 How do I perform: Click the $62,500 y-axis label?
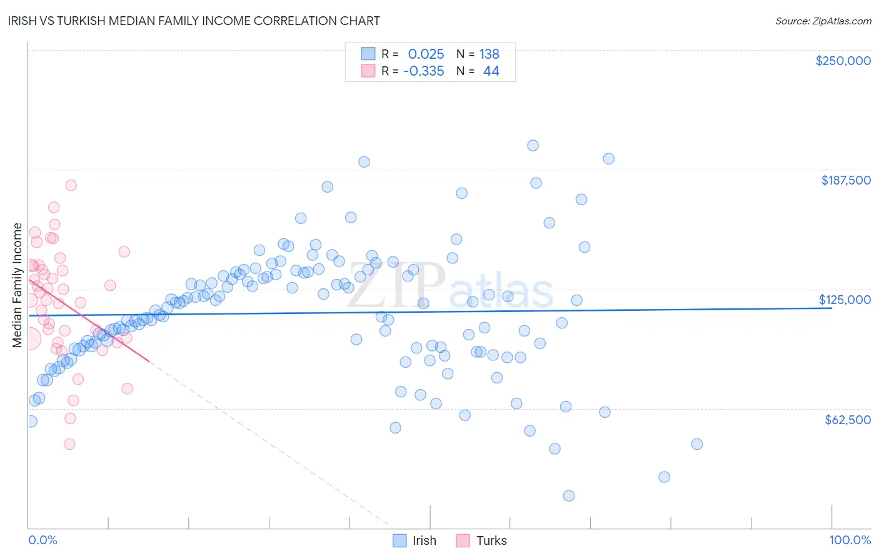coord(848,420)
